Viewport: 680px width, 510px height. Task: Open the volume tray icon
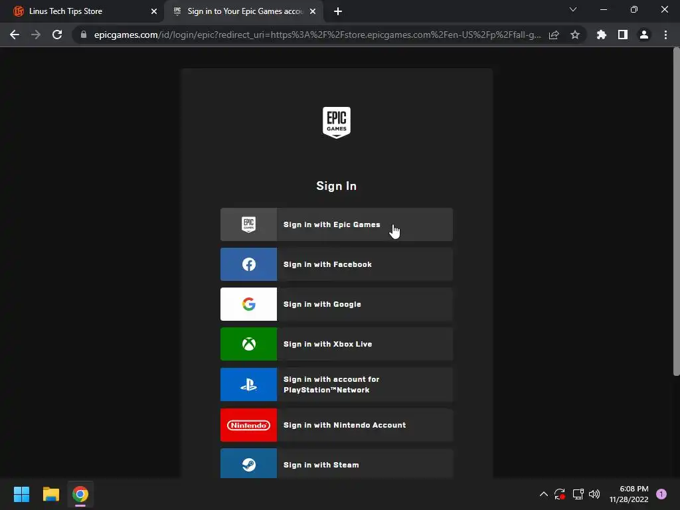tap(594, 494)
